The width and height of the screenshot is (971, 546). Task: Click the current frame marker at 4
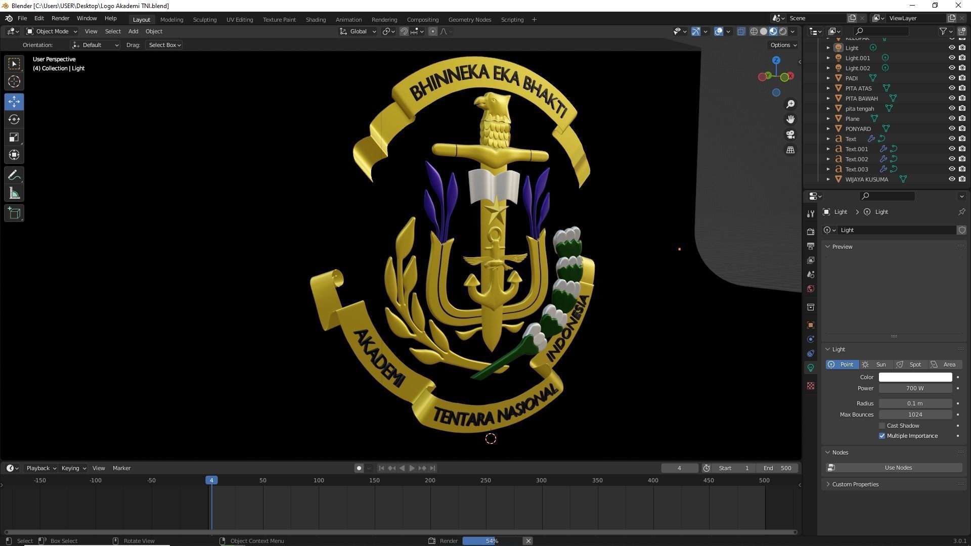211,480
